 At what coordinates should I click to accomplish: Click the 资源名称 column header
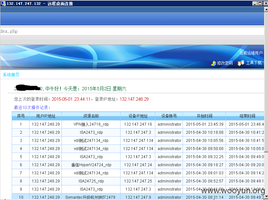[91, 116]
